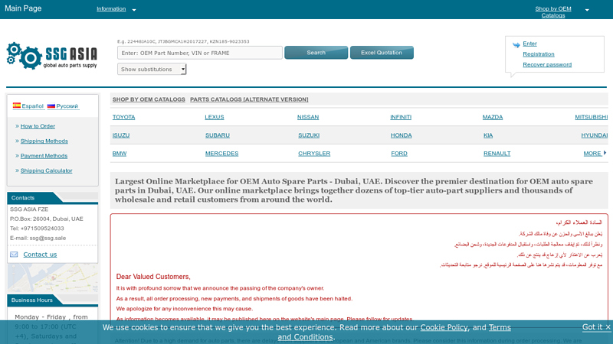
Task: Open the Toyota catalog link
Action: coord(123,117)
